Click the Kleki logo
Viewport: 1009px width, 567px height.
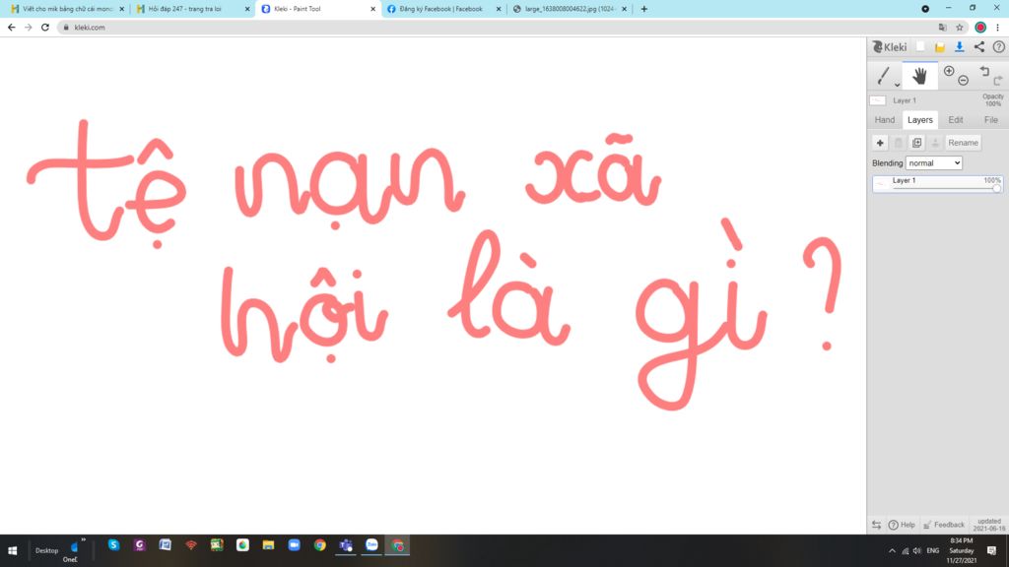[x=890, y=47]
